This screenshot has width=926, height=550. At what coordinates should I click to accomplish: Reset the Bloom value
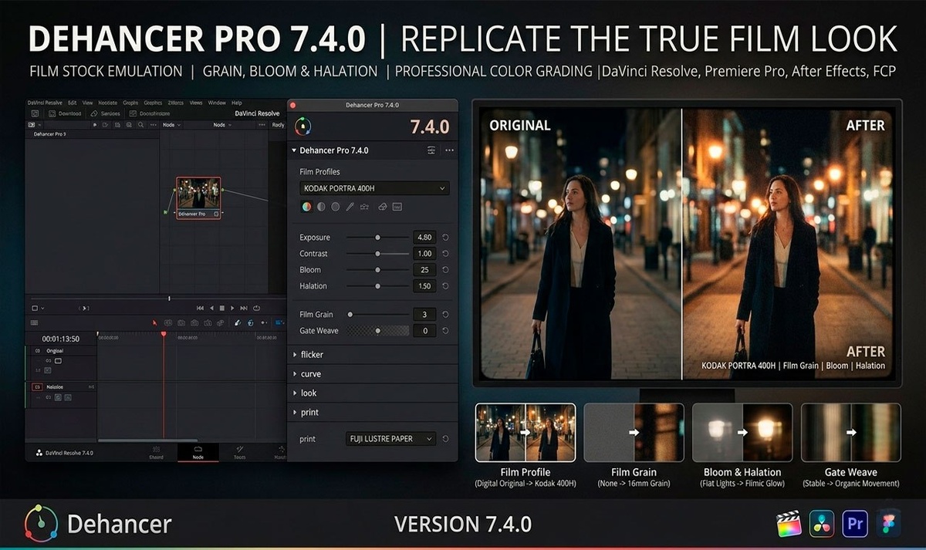point(445,270)
